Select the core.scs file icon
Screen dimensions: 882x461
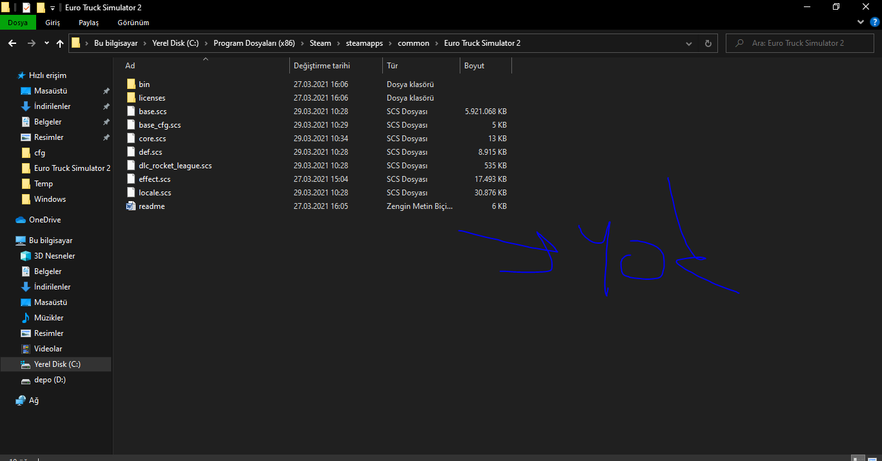[131, 139]
